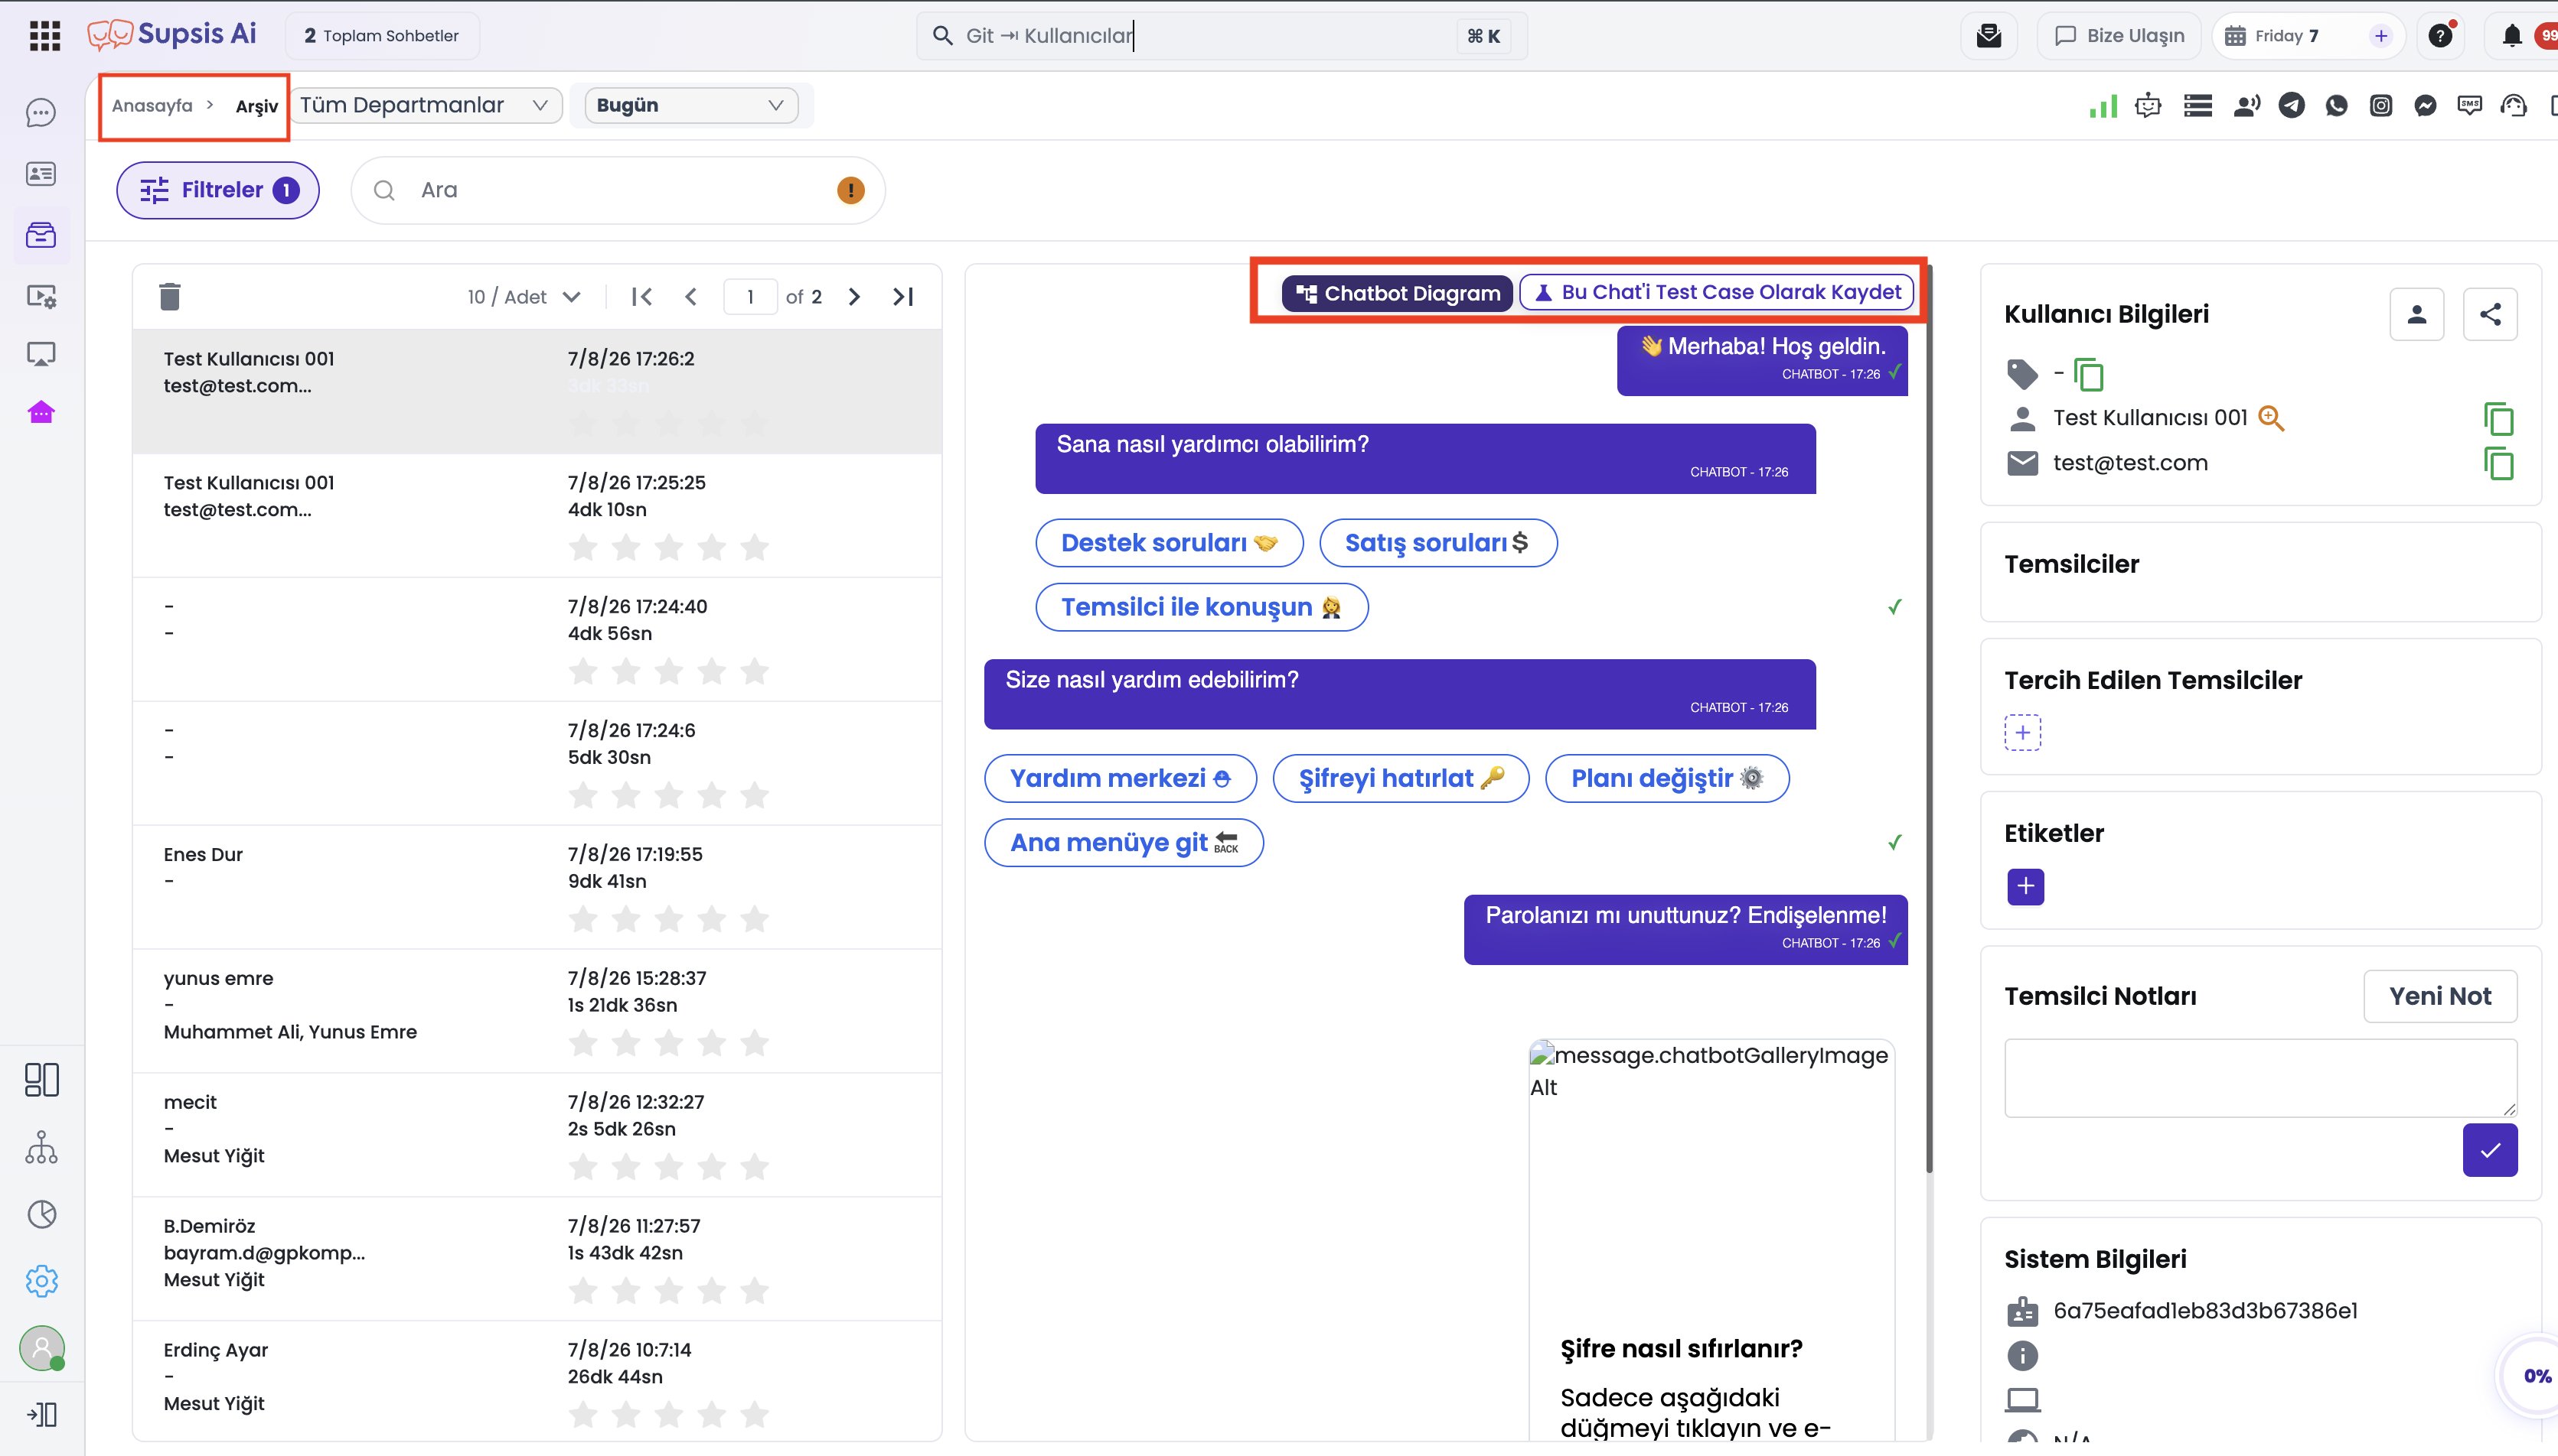Viewport: 2558px width, 1456px height.
Task: Add a tag under Etiketler
Action: tap(2025, 886)
